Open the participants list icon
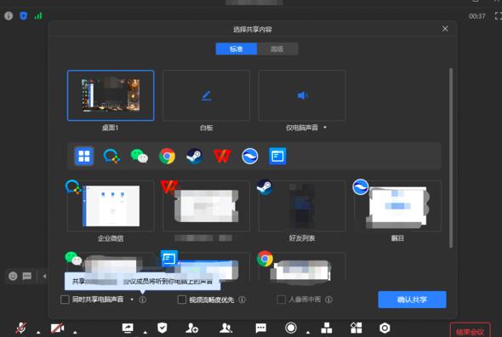This screenshot has width=502, height=337. coord(226,328)
